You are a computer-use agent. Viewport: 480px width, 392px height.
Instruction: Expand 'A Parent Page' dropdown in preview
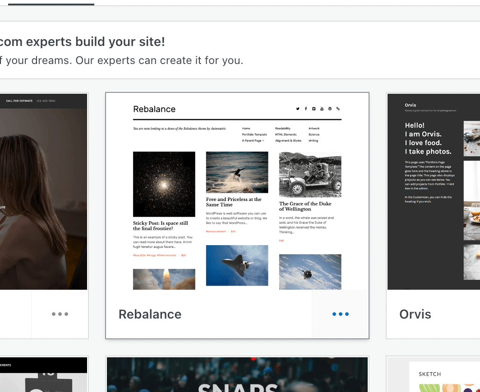(253, 141)
